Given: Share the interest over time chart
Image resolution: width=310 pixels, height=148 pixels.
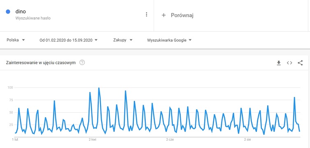Looking at the screenshot, I should coord(300,63).
